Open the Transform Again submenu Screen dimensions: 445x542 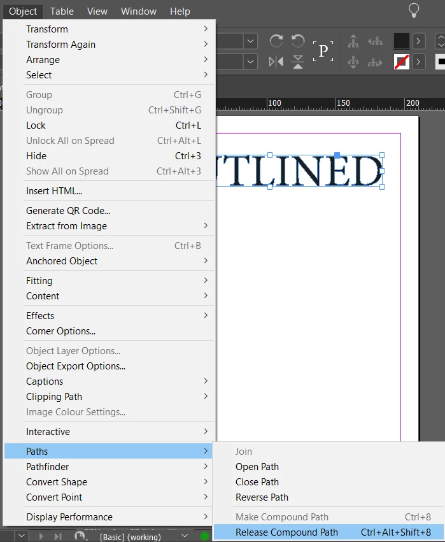(109, 44)
